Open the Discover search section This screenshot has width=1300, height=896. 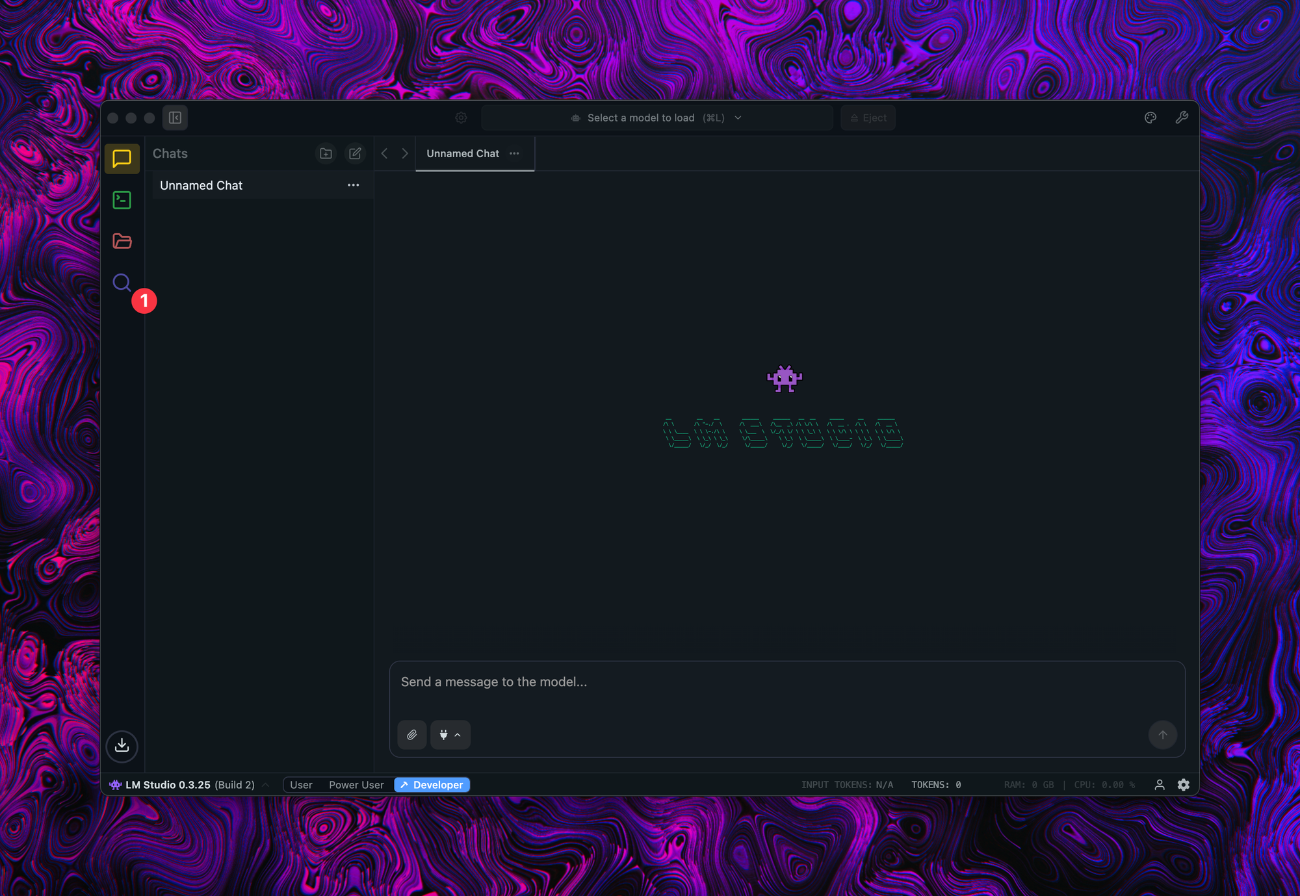click(x=122, y=283)
